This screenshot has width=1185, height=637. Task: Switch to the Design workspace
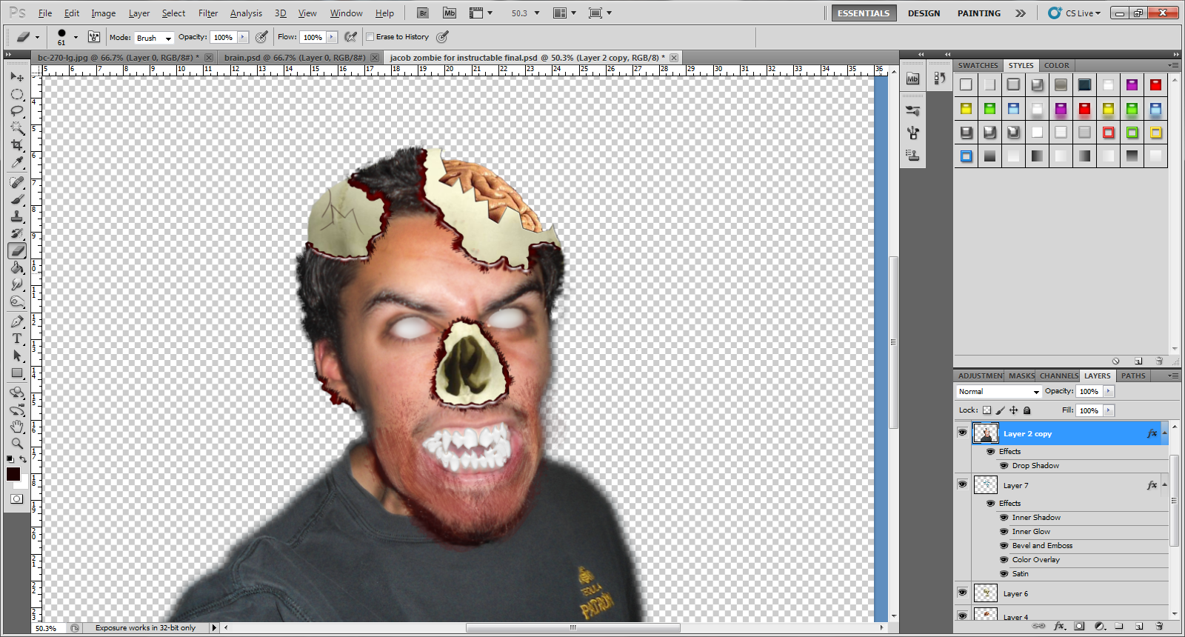pyautogui.click(x=924, y=13)
